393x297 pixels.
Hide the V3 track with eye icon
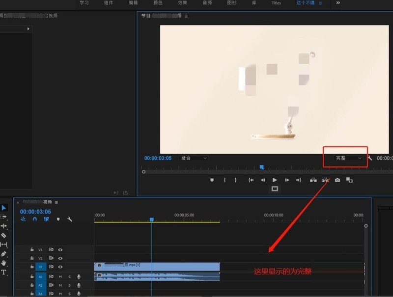click(x=60, y=249)
